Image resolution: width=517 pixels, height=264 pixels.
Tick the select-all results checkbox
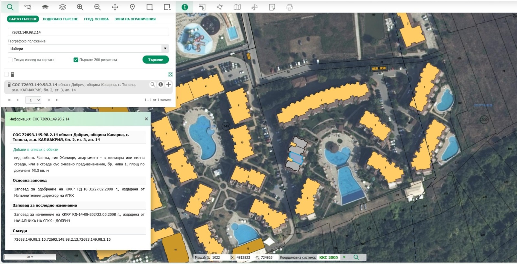(x=6, y=74)
